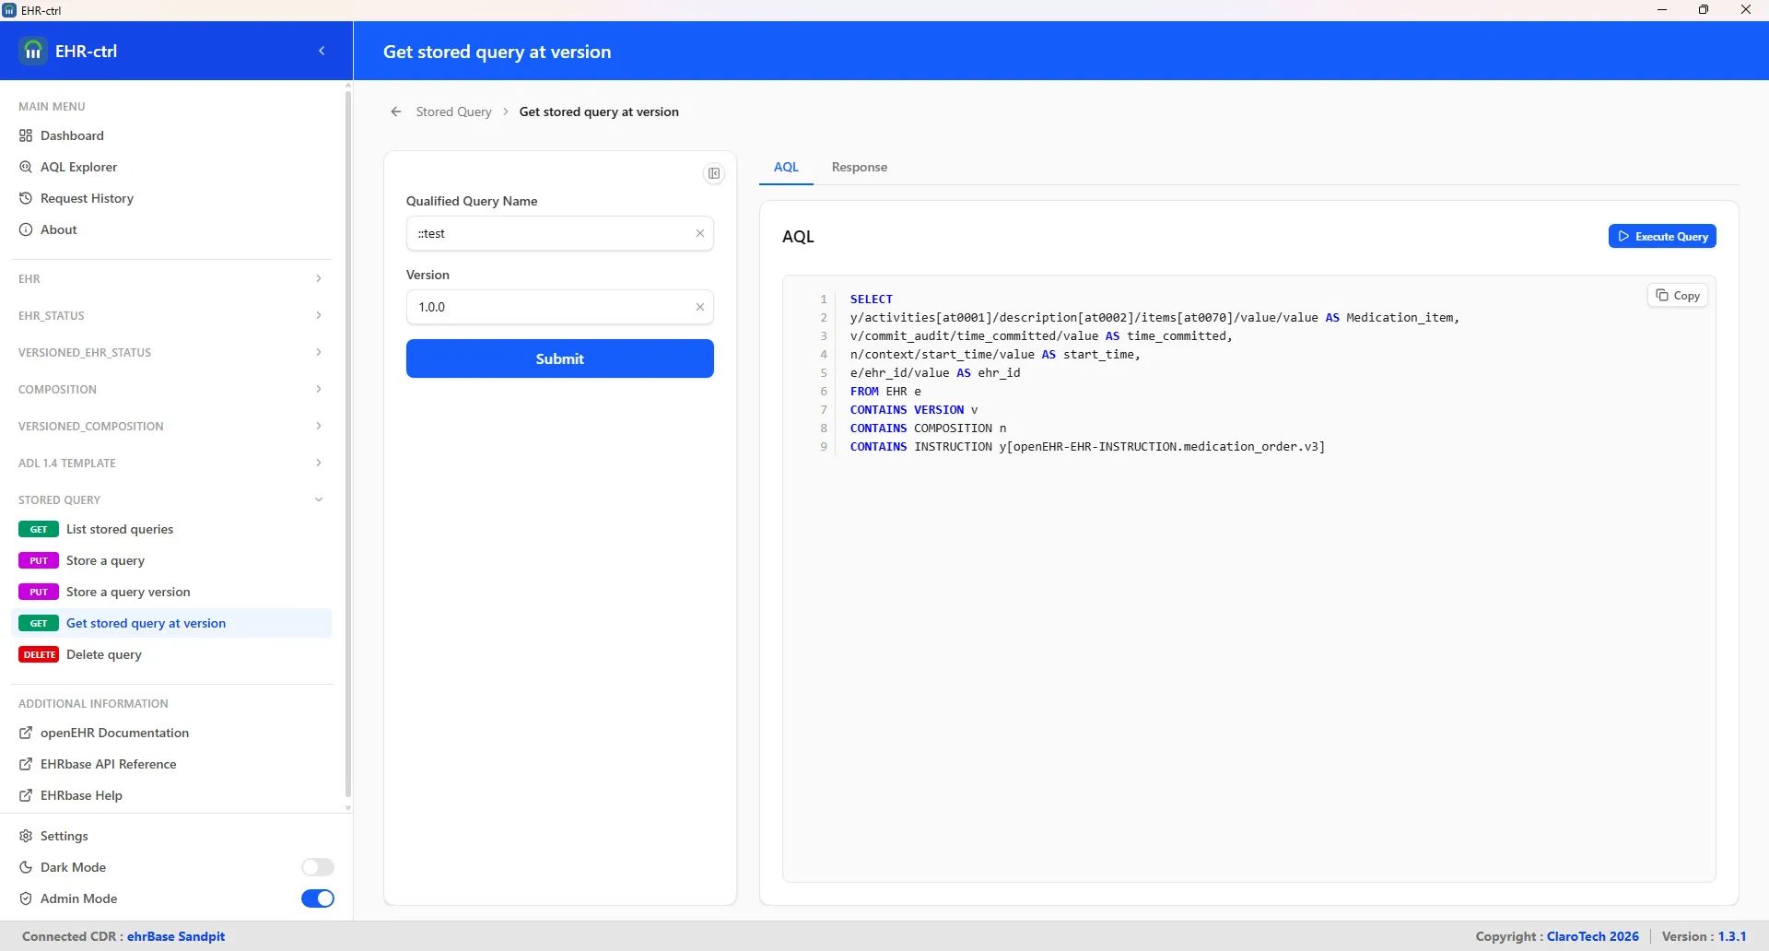Screen dimensions: 1769x951
Task: Select the Delete query endpoint
Action: click(x=171, y=654)
